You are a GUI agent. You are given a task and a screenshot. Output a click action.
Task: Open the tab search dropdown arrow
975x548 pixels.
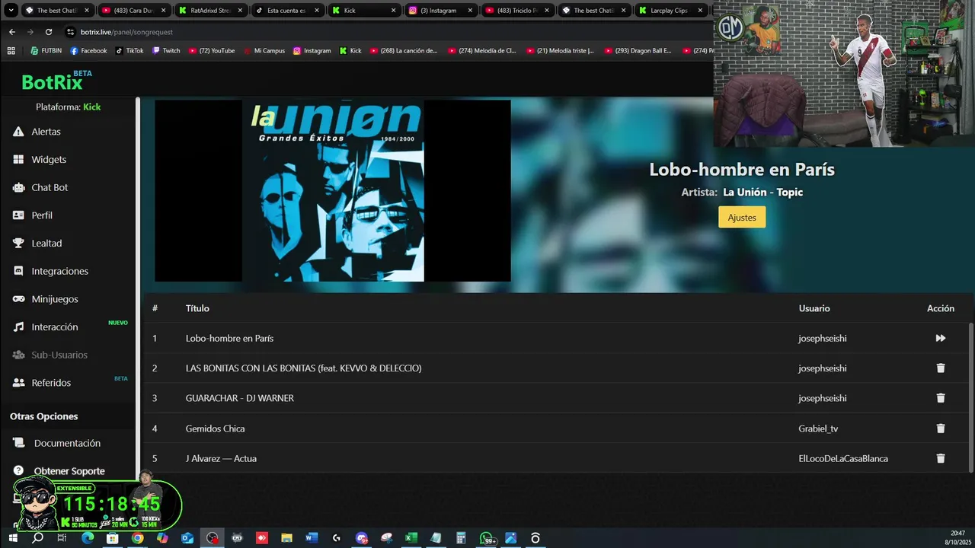coord(11,11)
